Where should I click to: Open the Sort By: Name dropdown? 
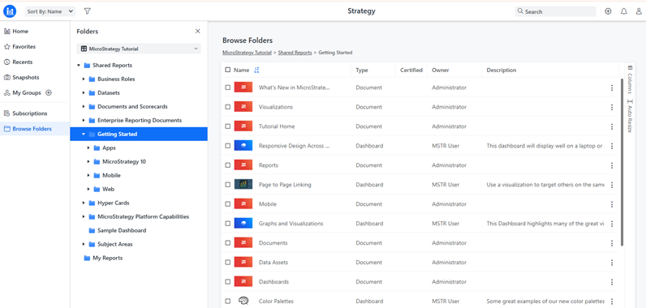click(50, 11)
